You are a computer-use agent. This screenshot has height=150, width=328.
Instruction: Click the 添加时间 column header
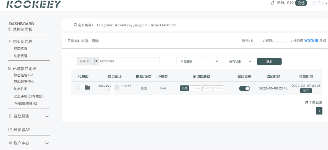pyautogui.click(x=273, y=77)
